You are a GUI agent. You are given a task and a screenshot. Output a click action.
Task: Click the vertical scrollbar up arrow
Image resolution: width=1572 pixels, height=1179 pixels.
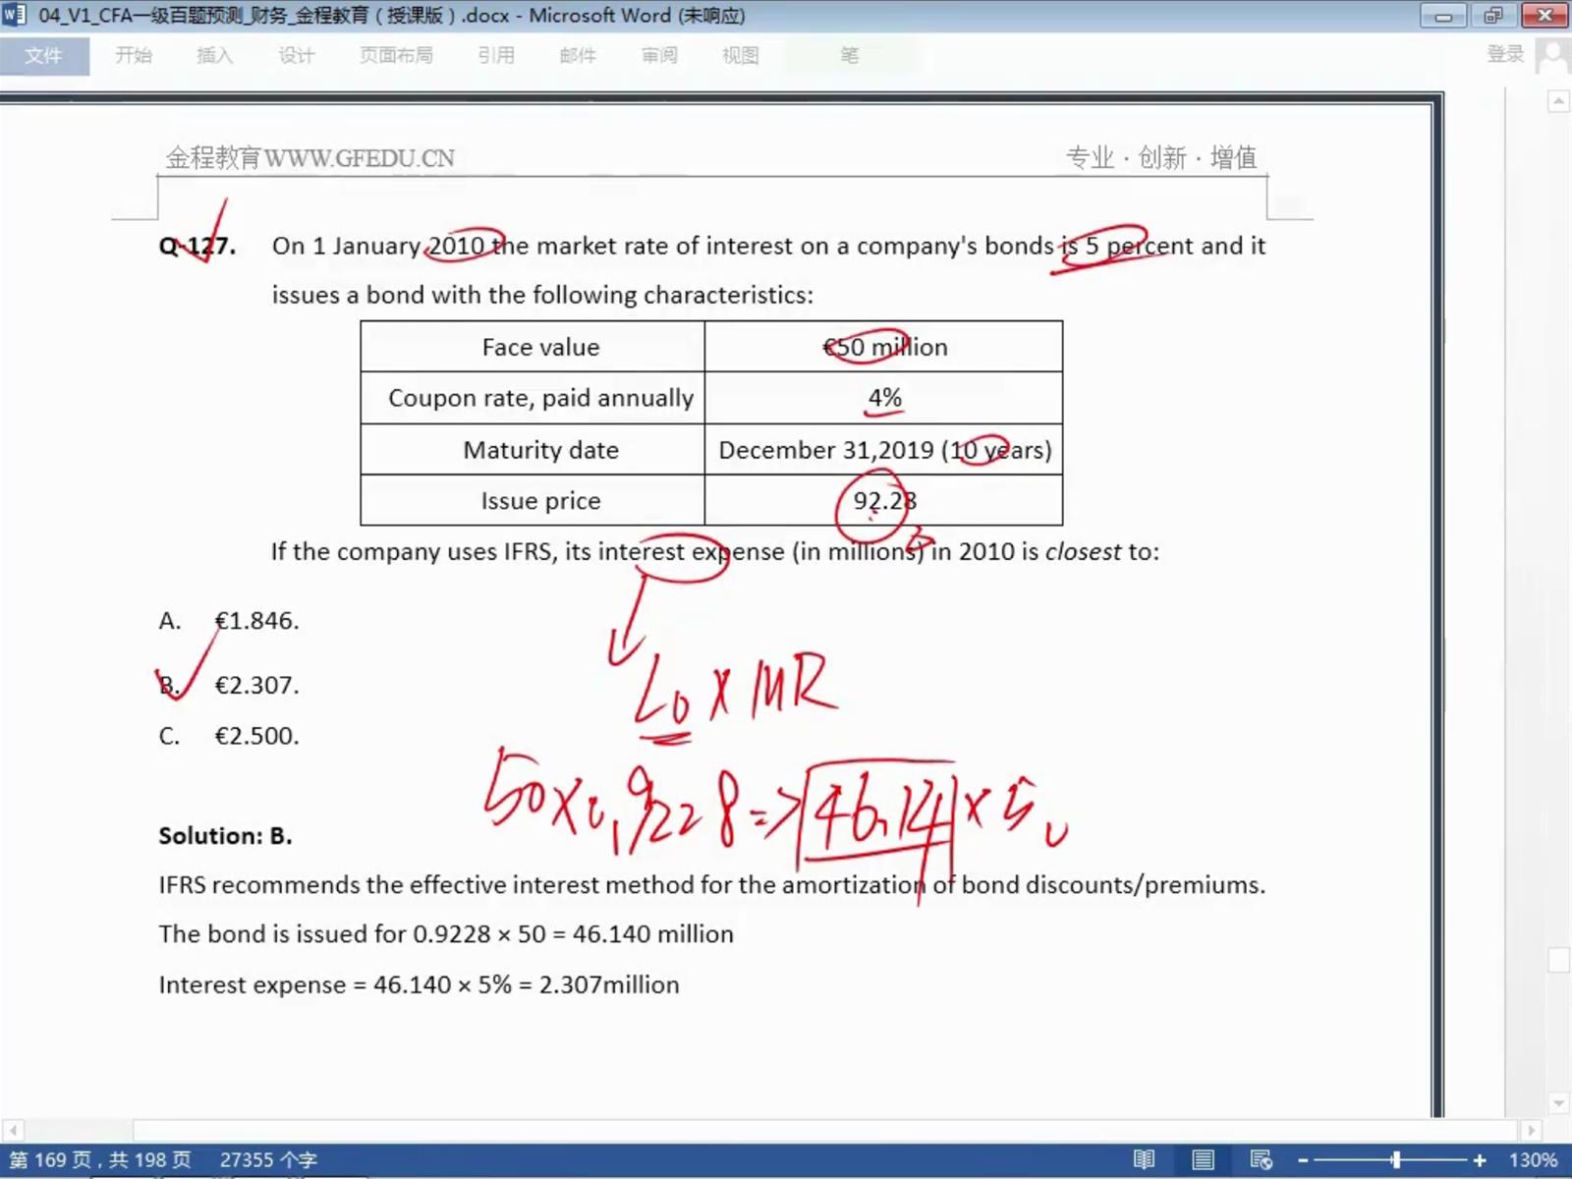tap(1558, 102)
